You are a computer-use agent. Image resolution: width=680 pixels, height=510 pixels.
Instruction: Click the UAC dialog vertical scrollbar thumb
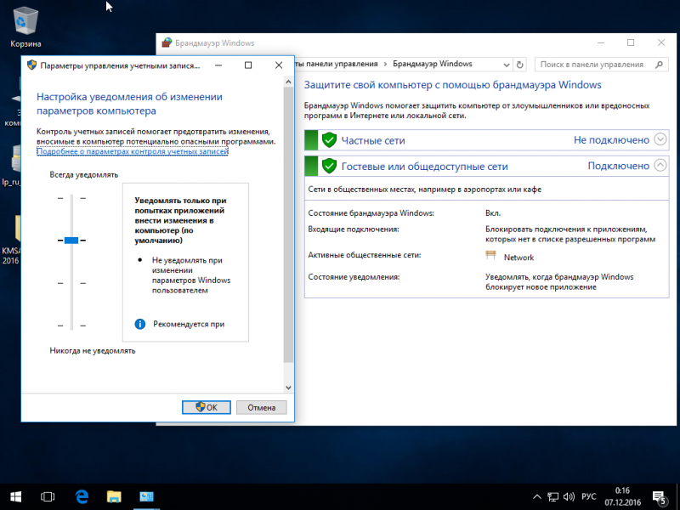[288, 224]
